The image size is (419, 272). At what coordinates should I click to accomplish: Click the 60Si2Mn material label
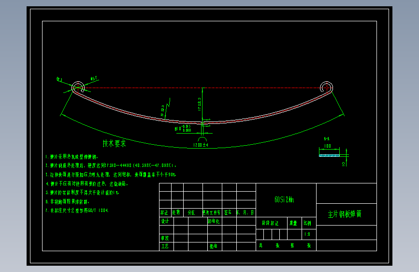coord(284,200)
